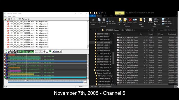This screenshot has height=100, width=179.
Task: Click the blue zoom range bar below timeline
Action: [x=46, y=82]
